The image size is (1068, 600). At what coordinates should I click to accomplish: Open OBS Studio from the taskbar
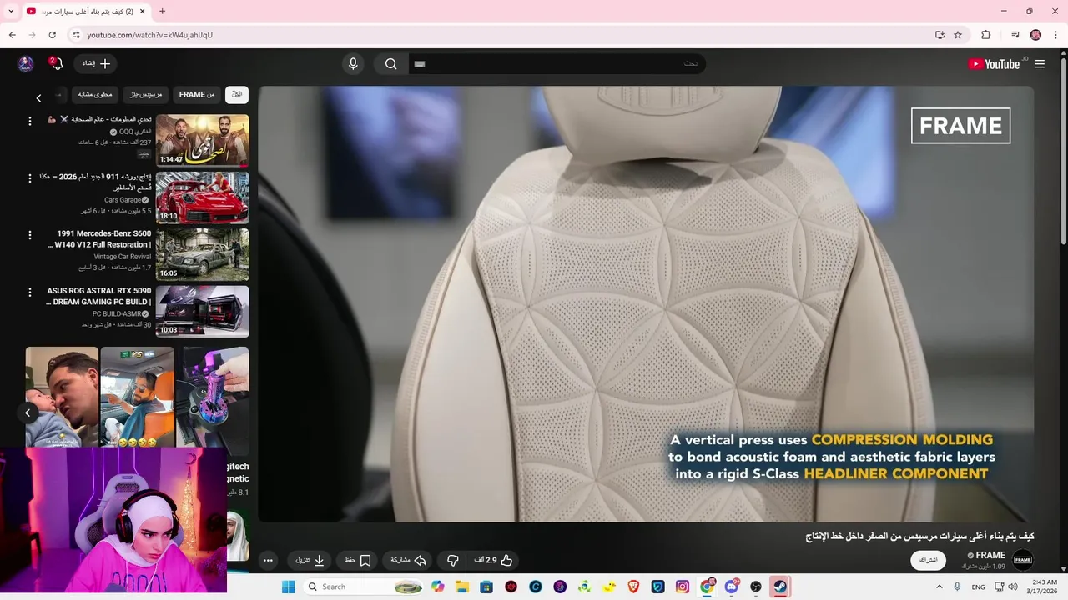pyautogui.click(x=755, y=587)
